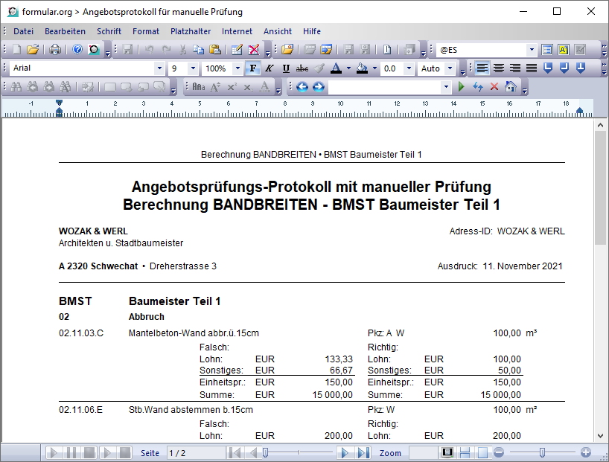609x462 pixels.
Task: Click the blue Help question mark icon
Action: coord(77,50)
